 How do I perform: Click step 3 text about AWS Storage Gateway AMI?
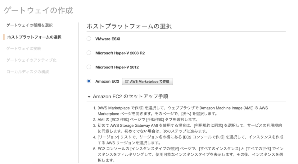click(x=190, y=128)
